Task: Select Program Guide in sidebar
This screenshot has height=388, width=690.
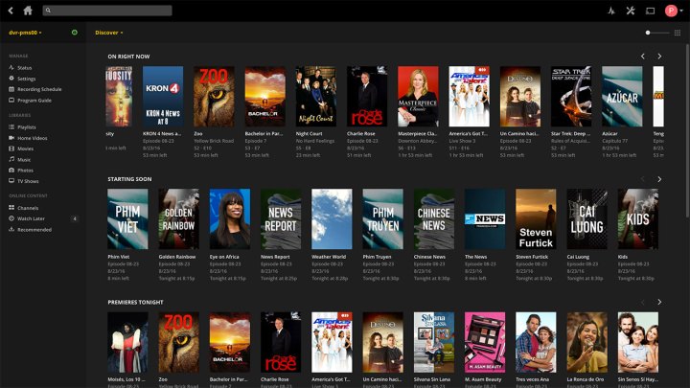Action: (34, 100)
